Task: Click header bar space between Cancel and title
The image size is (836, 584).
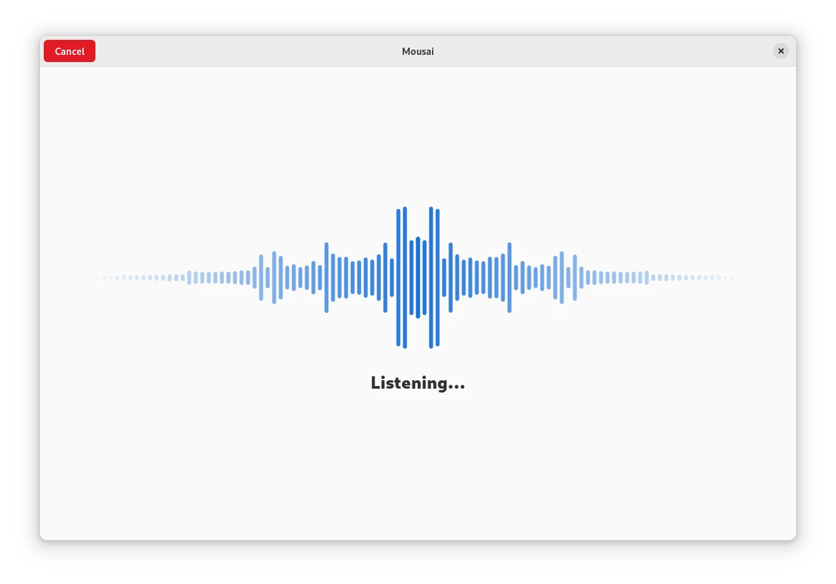Action: (x=248, y=51)
